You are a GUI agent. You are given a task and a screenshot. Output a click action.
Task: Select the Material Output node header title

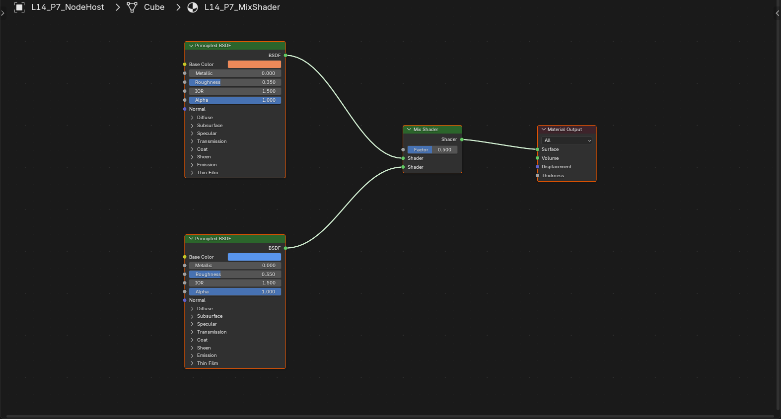click(x=565, y=130)
